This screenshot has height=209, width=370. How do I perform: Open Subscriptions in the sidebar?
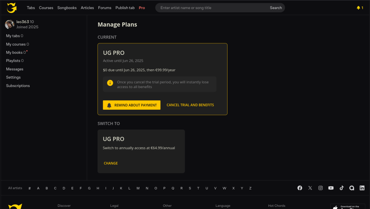(x=18, y=86)
